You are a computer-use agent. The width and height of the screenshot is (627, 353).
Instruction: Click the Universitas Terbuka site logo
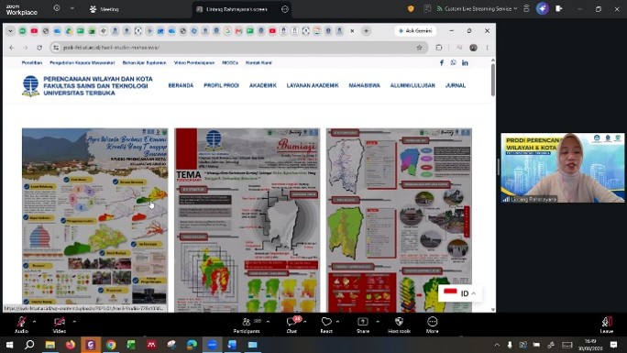pos(87,85)
